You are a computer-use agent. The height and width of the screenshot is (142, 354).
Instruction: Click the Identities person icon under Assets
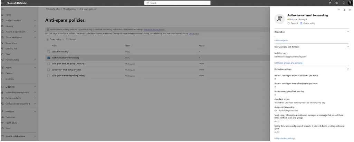[x=2, y=79]
